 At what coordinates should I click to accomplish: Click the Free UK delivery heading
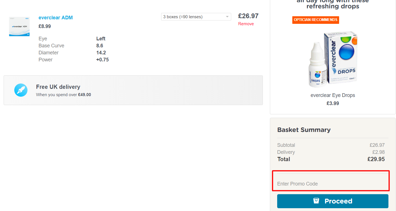pyautogui.click(x=58, y=87)
